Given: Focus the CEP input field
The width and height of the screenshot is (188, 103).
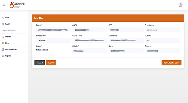Looking at the screenshot, I should (126, 30).
